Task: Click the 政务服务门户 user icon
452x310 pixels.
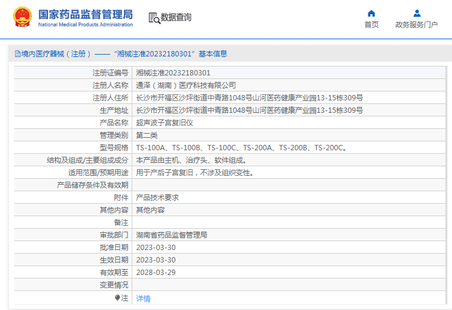Action: [x=417, y=14]
